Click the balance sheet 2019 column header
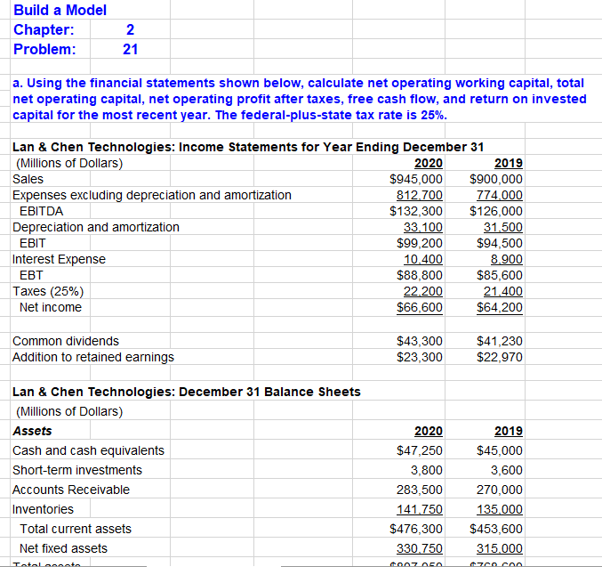Screen dimensions: 602x567 [x=509, y=431]
